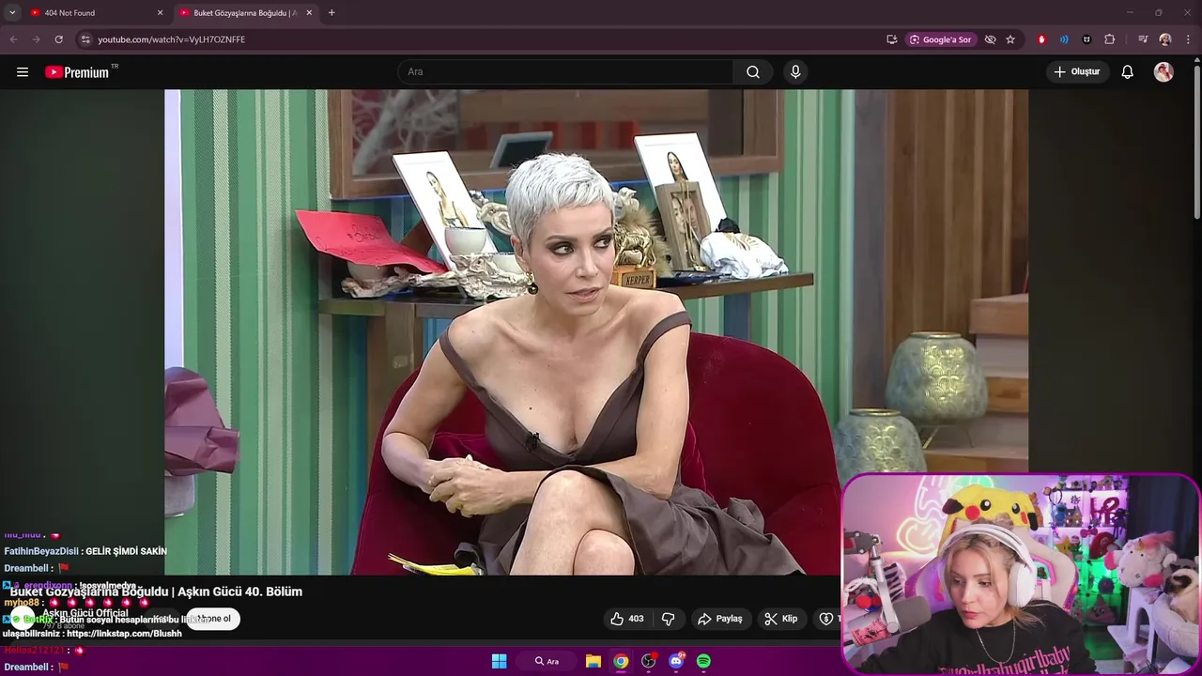This screenshot has height=676, width=1202.
Task: Open the taskbar Ara search box
Action: pyautogui.click(x=547, y=661)
